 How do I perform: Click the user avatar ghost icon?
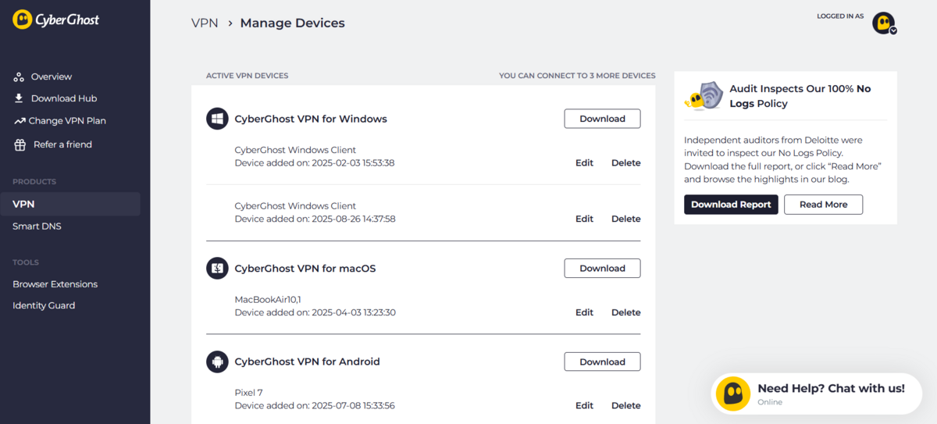coord(883,23)
